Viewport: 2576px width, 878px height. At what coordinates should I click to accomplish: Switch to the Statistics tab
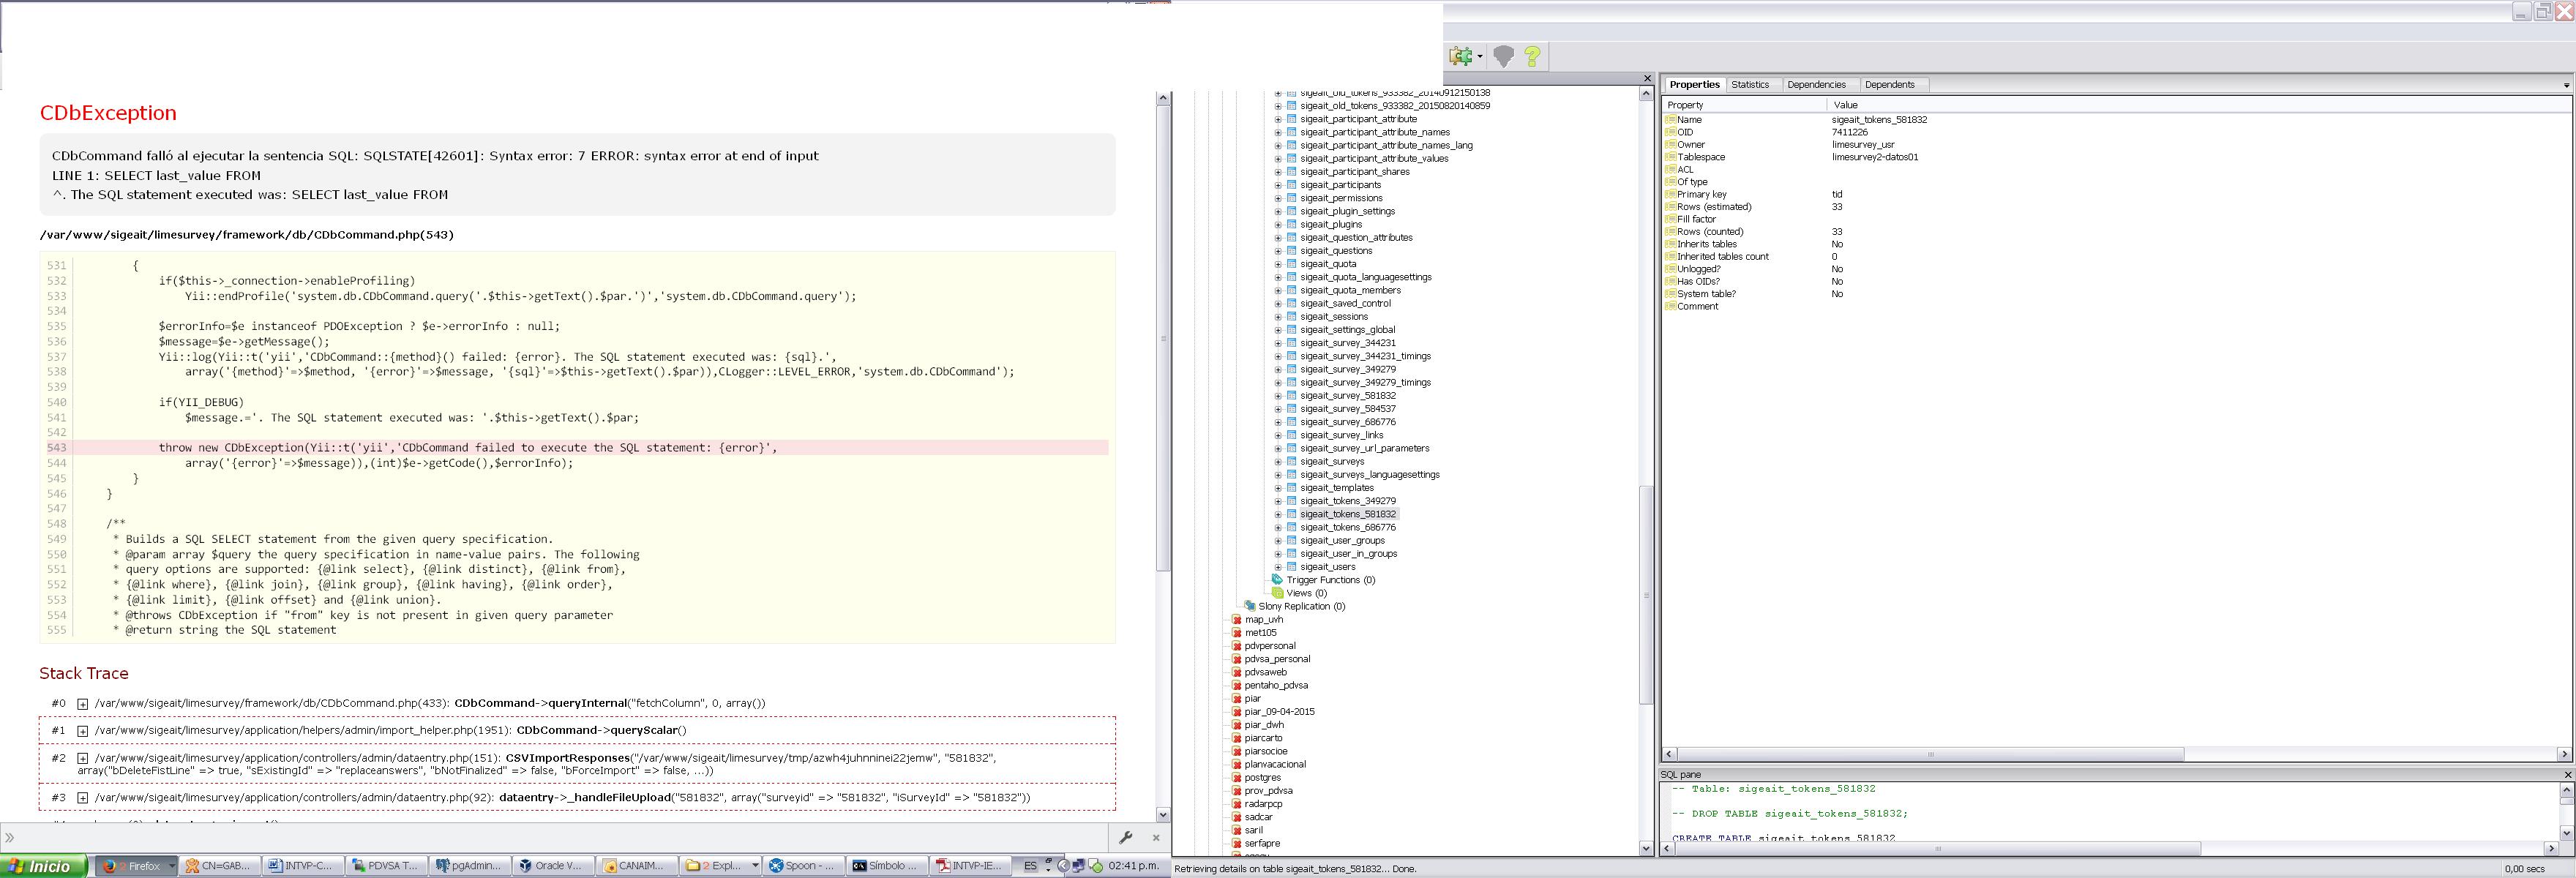1750,85
